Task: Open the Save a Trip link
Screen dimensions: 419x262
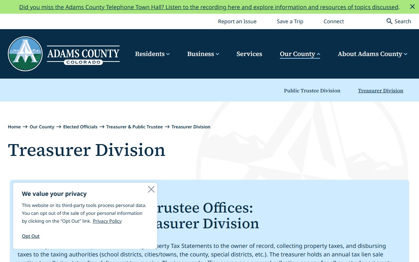Action: 290,21
